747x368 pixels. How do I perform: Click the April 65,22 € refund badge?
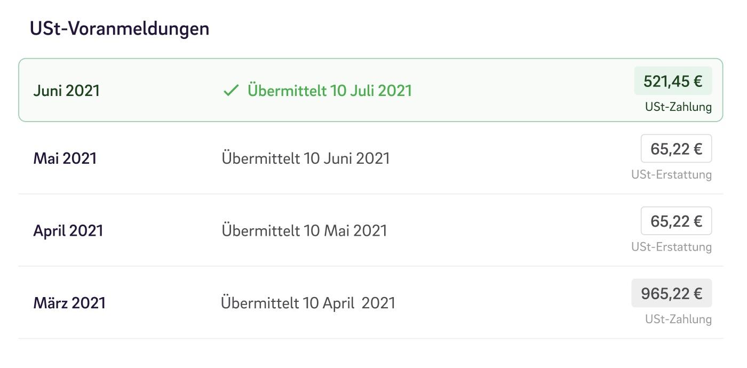click(676, 221)
